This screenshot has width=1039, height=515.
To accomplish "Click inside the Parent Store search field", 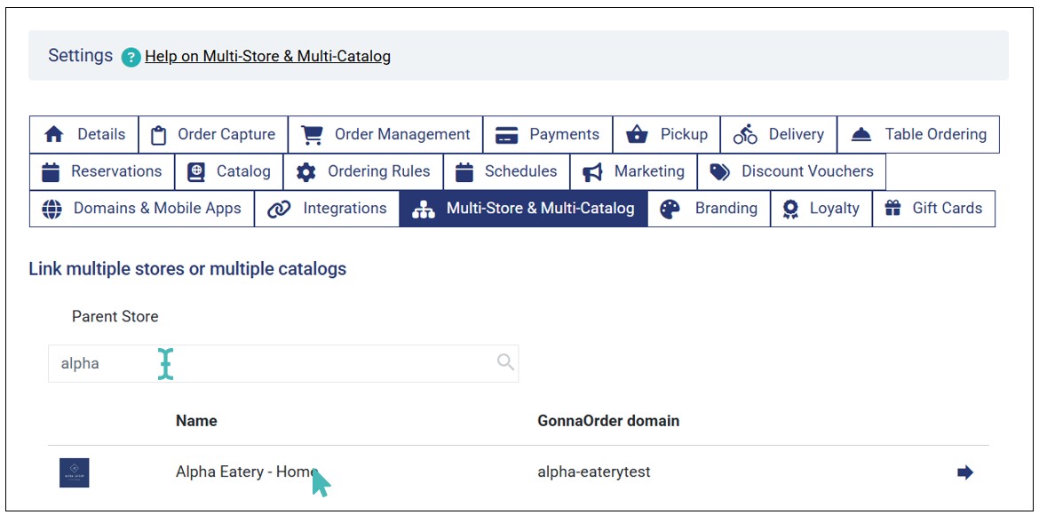I will click(266, 363).
